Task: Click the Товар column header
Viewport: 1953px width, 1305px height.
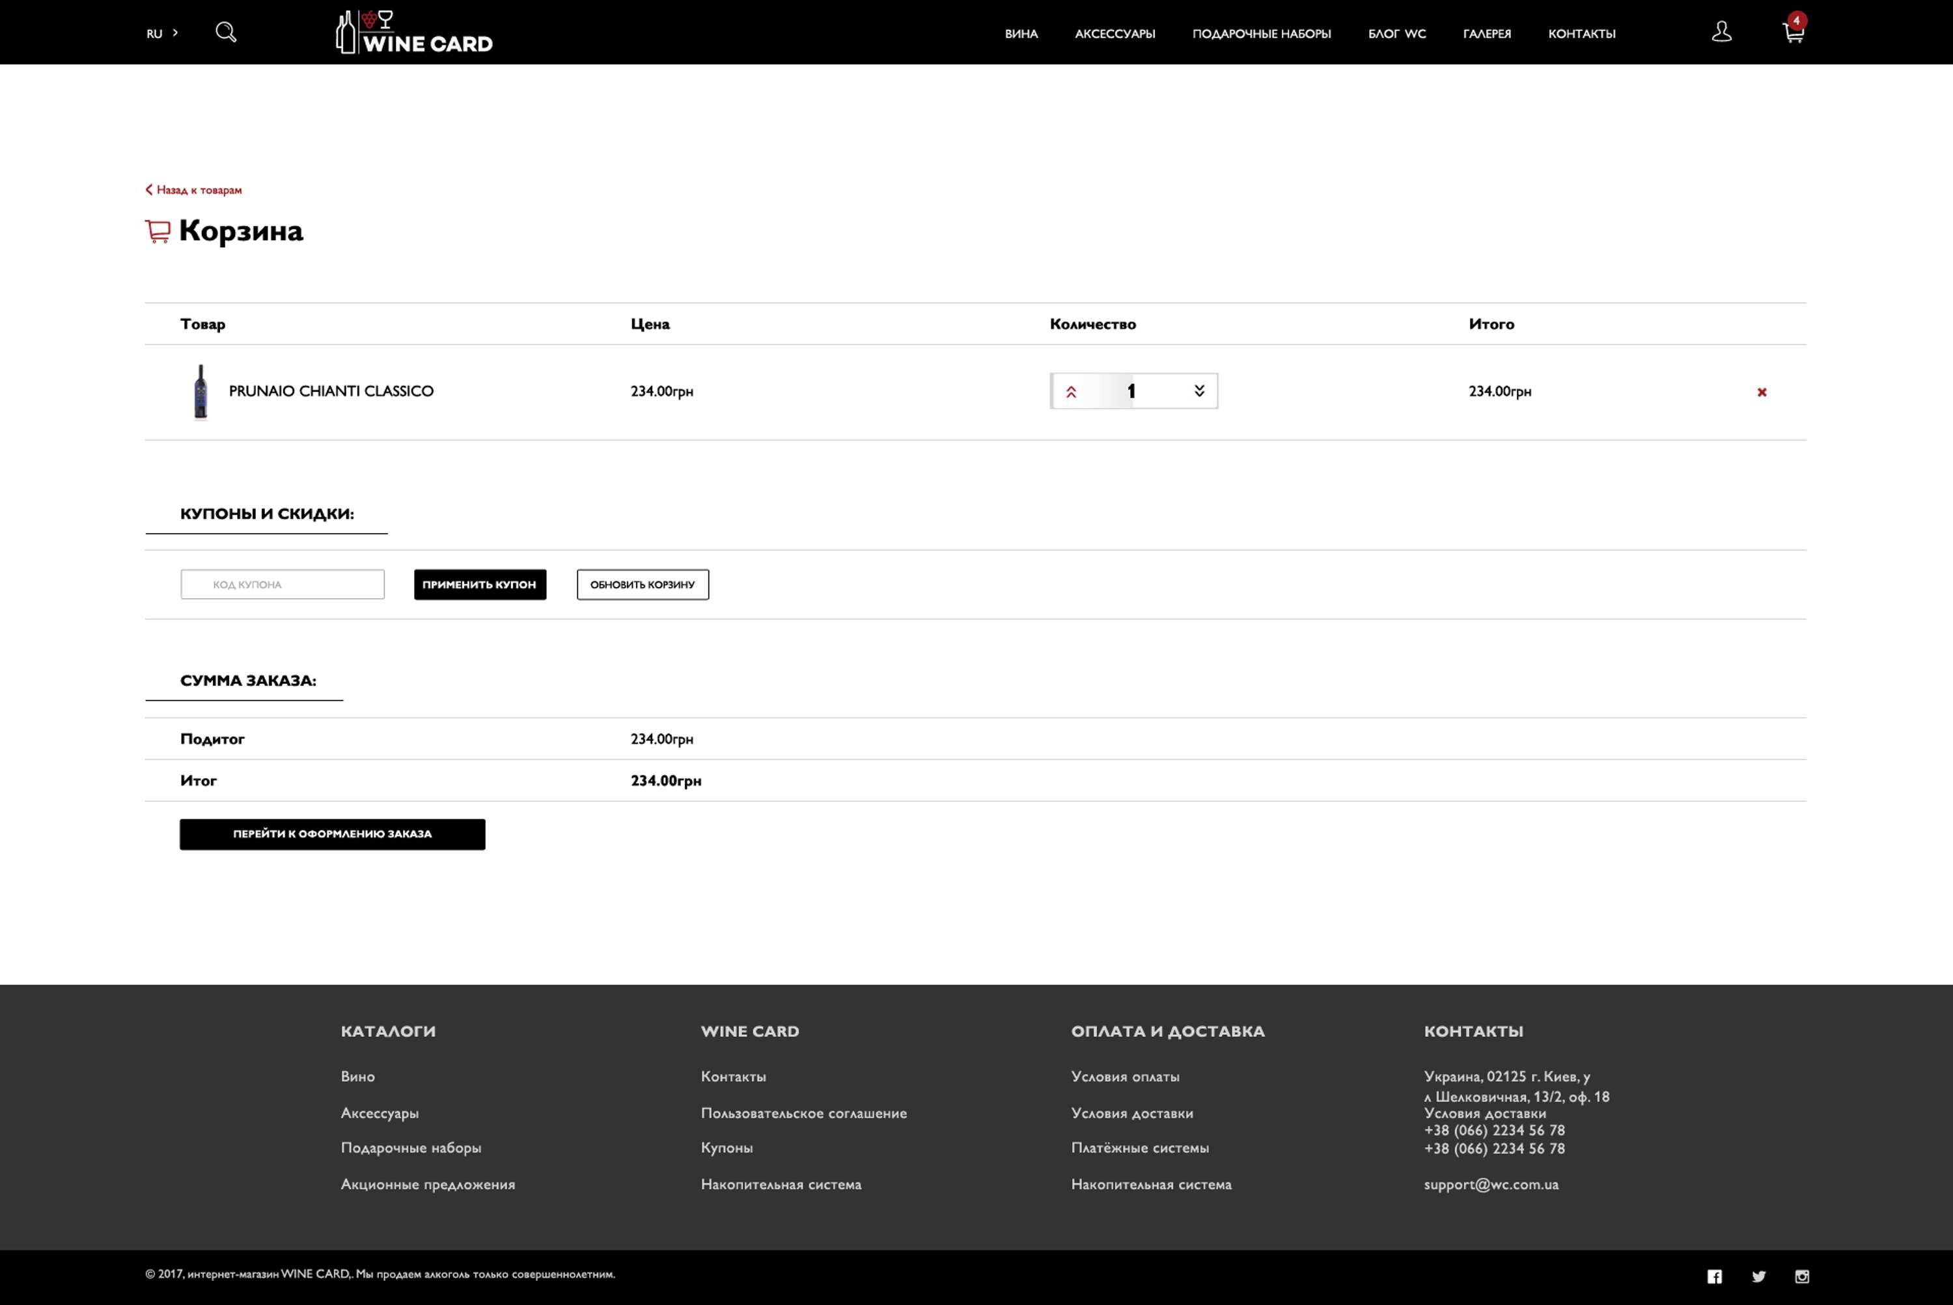Action: click(203, 323)
